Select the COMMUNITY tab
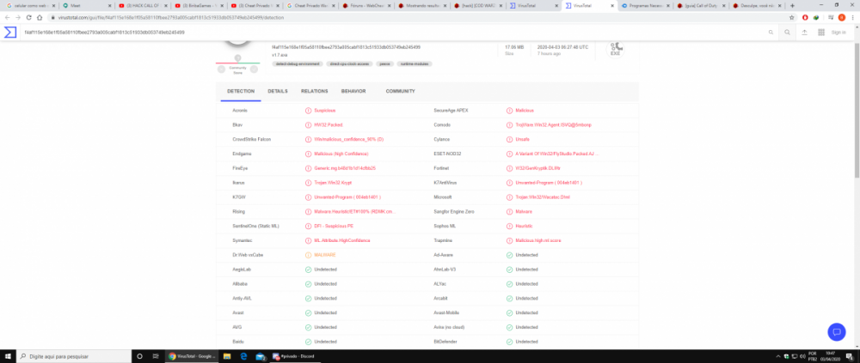 (401, 91)
